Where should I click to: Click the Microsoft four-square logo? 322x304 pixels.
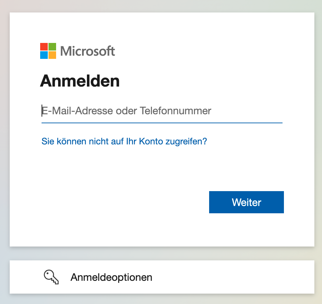[48, 51]
